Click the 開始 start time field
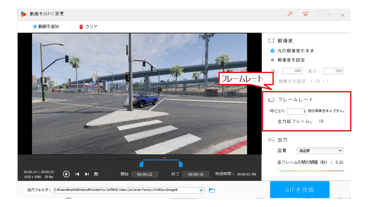This screenshot has width=368, height=207. click(x=145, y=174)
